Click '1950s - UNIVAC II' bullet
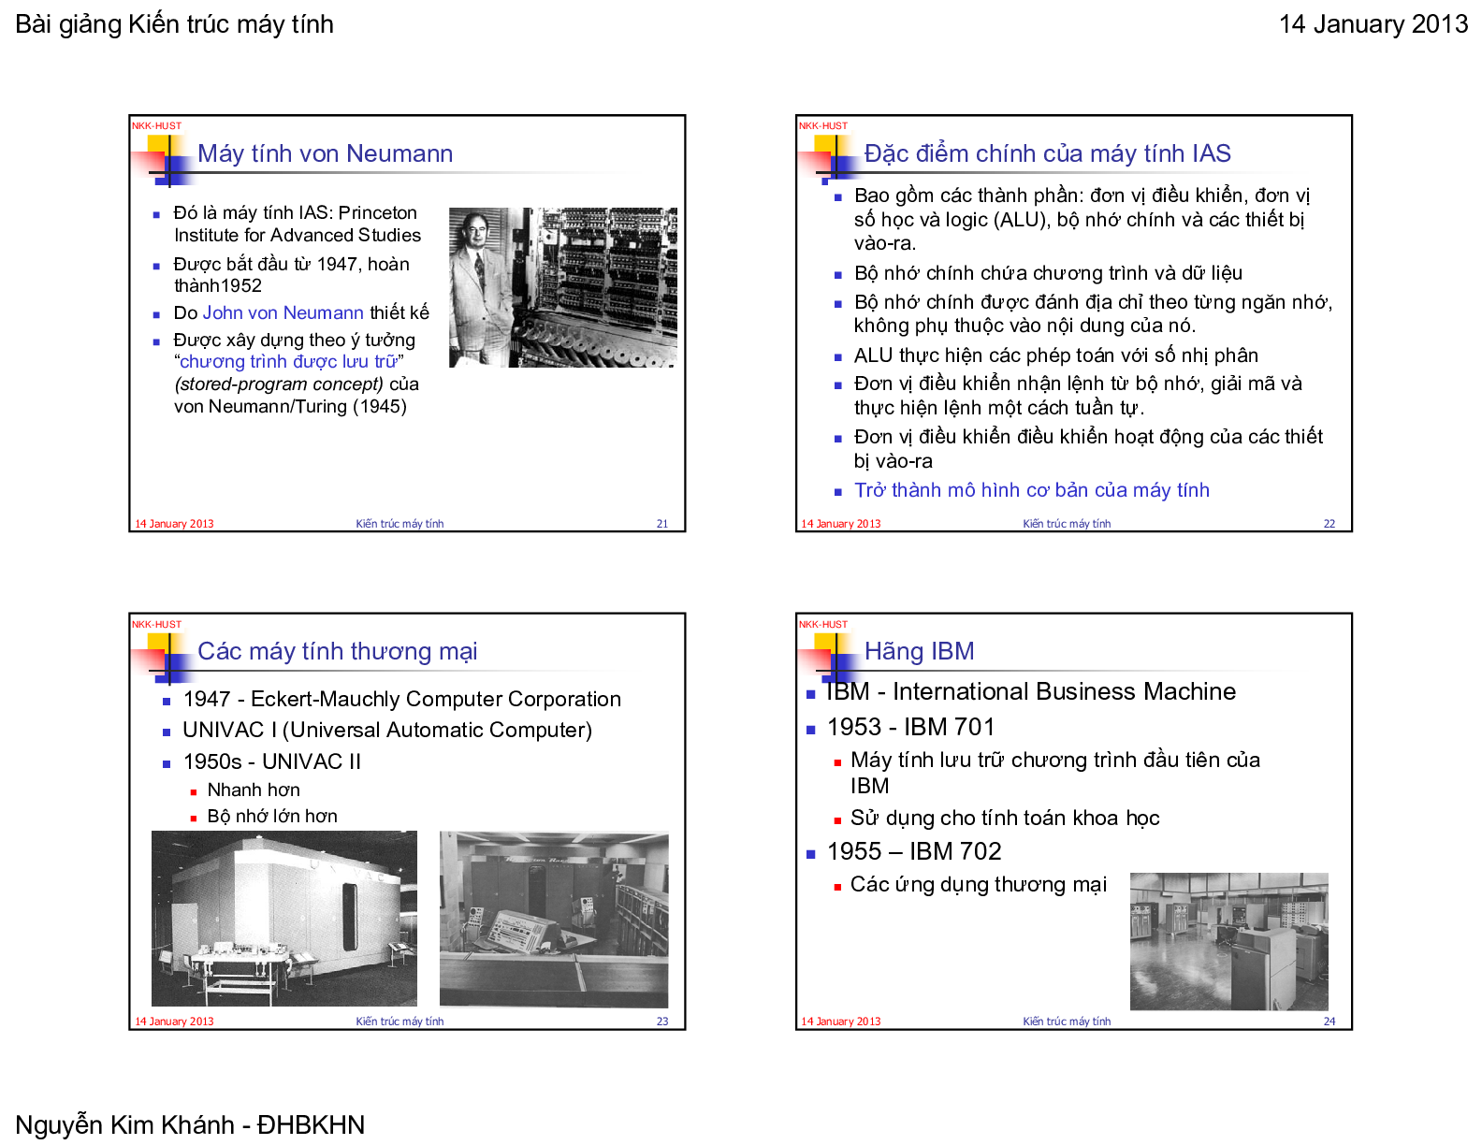This screenshot has width=1482, height=1145. point(271,762)
